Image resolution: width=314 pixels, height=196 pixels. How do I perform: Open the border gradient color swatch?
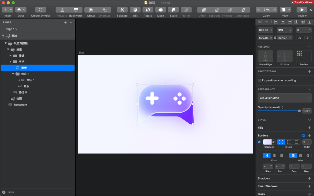pyautogui.click(x=267, y=142)
